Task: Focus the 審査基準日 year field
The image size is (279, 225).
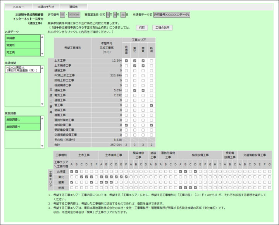Action: pyautogui.click(x=108, y=15)
